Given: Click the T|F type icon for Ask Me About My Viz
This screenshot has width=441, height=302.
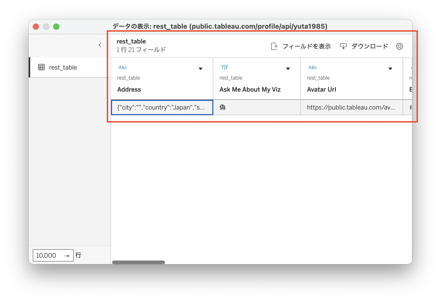Looking at the screenshot, I should pyautogui.click(x=225, y=68).
